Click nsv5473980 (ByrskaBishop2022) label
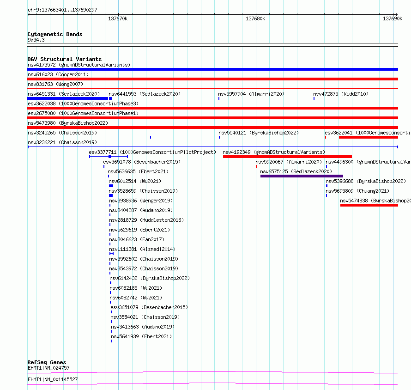Viewport: 411px width, 390px height. pos(68,123)
